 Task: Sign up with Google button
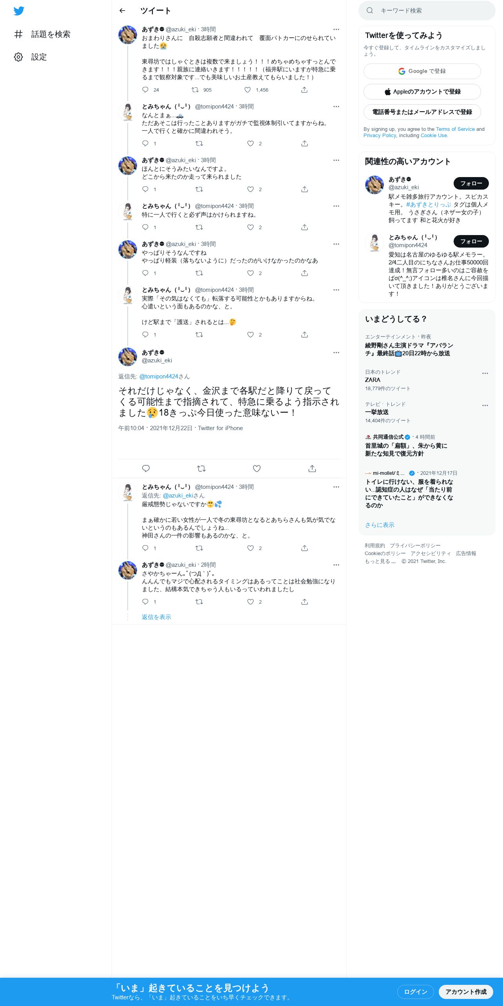422,71
